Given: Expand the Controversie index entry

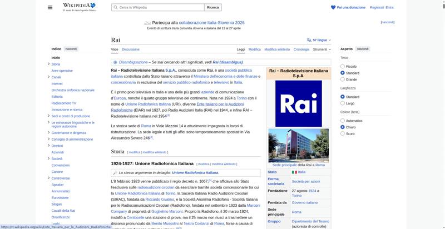Looking at the screenshot, I should click(49, 178).
